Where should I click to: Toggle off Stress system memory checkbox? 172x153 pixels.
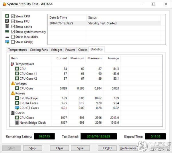click(13, 32)
